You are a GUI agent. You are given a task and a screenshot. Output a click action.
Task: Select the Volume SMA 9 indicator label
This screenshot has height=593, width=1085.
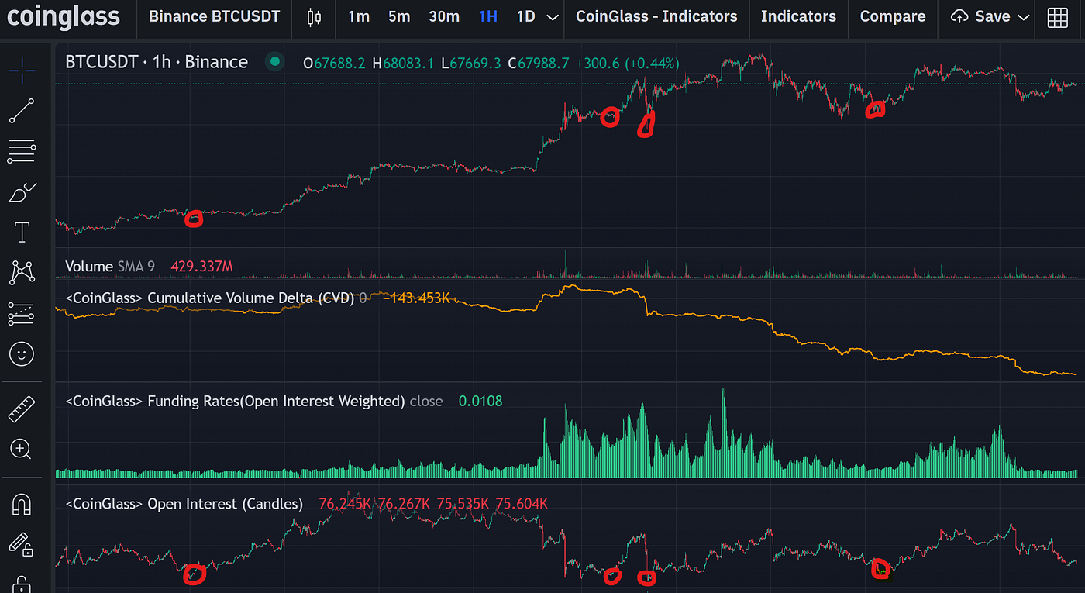coord(110,267)
